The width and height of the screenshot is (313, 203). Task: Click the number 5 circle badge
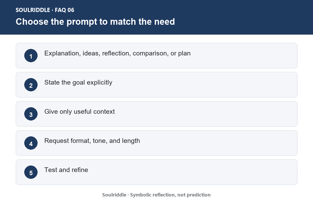[x=31, y=172]
